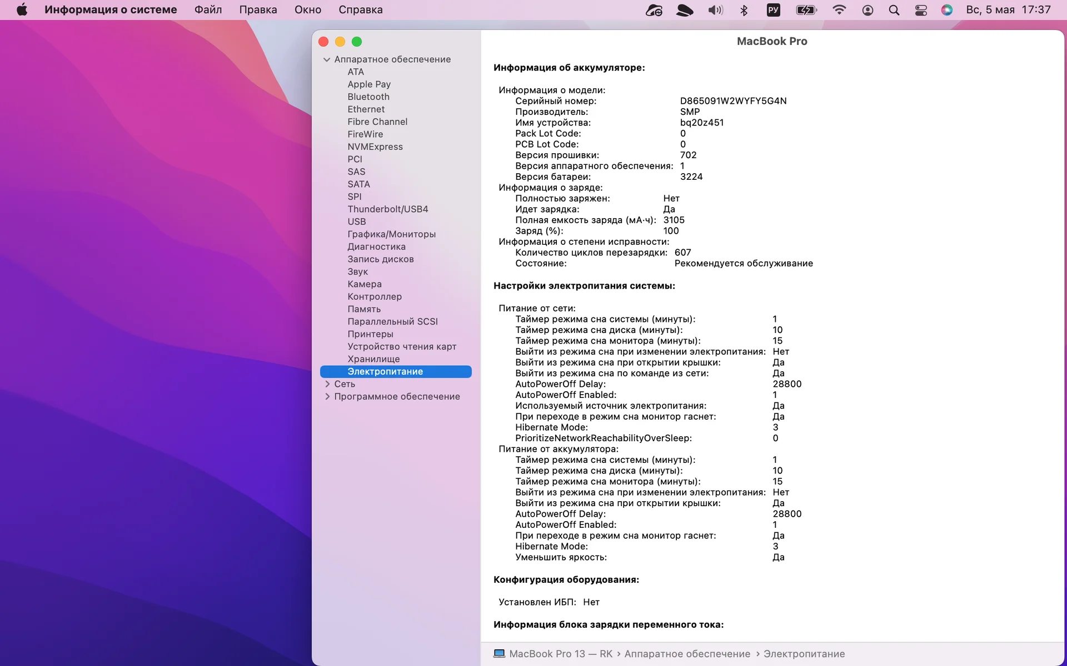This screenshot has width=1067, height=666.
Task: Select NVMExpress in sidebar
Action: click(375, 147)
